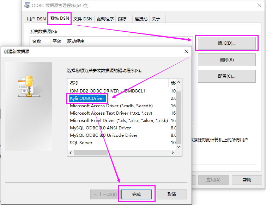This screenshot has width=266, height=205.
Task: Switch to the 连接池 tab
Action: 141,19
